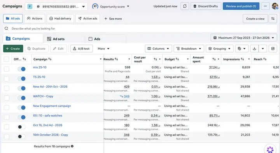Sort by Budget column arrows
This screenshot has height=153, width=280.
177,59
